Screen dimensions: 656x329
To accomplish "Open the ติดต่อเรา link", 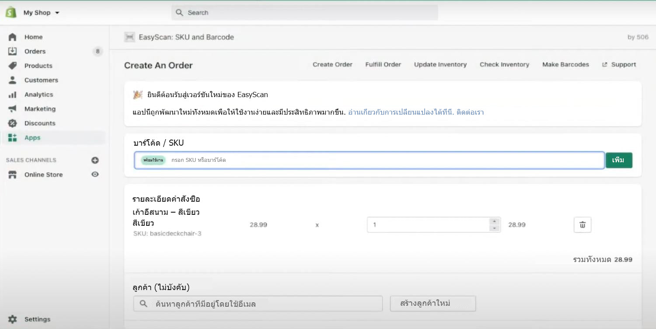I will (470, 112).
